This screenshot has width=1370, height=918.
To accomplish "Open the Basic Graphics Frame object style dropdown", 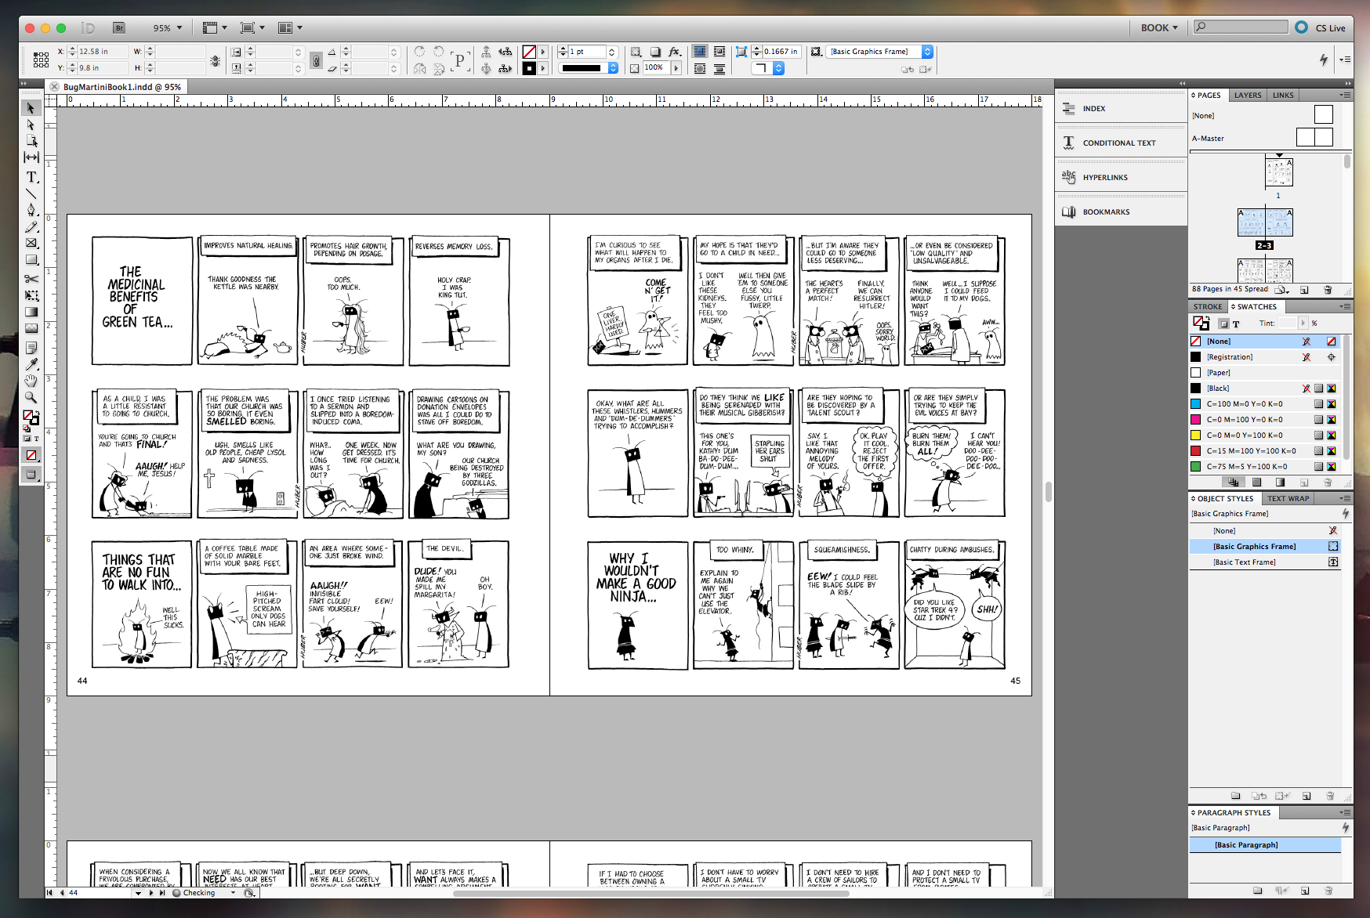I will (x=927, y=52).
